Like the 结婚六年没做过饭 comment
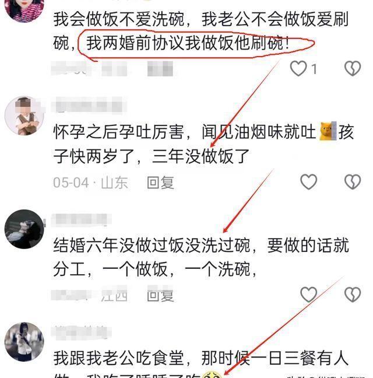Screen dimensions: 373x378 point(308,295)
